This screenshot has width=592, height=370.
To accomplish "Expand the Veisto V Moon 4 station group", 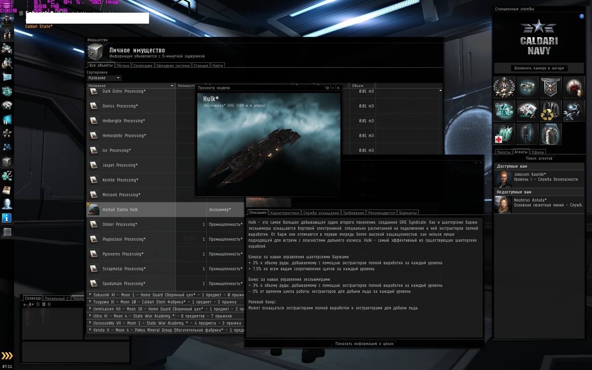I will click(x=90, y=330).
